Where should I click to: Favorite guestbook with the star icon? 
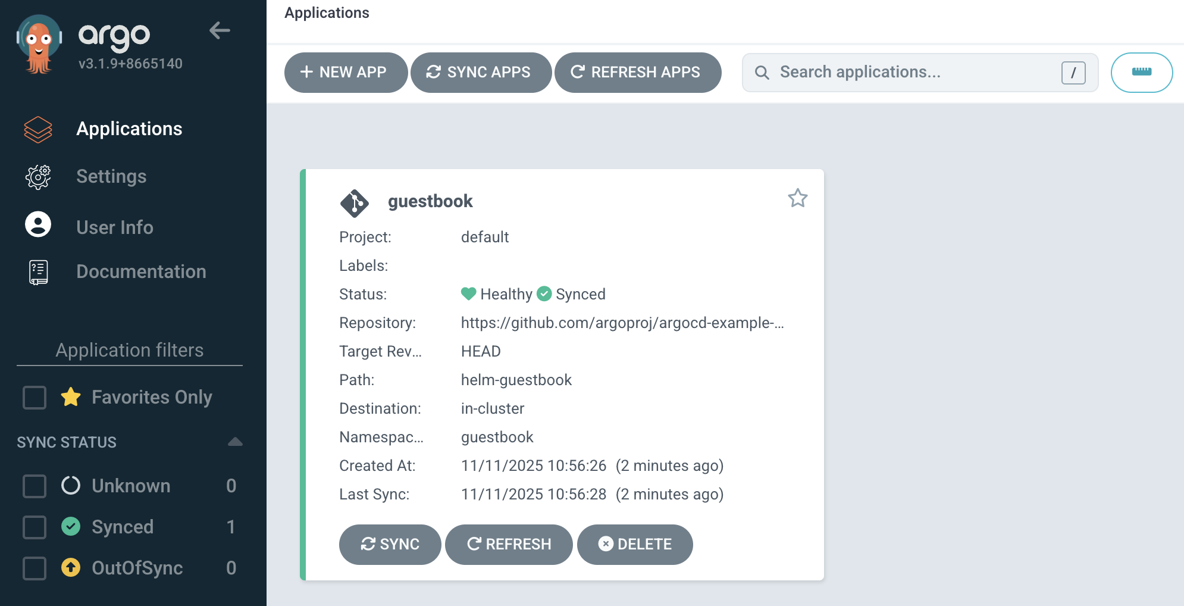coord(797,198)
